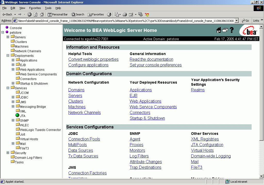Image resolution: width=264 pixels, height=185 pixels.
Task: Expand the Security tree node
Action: tap(8, 153)
